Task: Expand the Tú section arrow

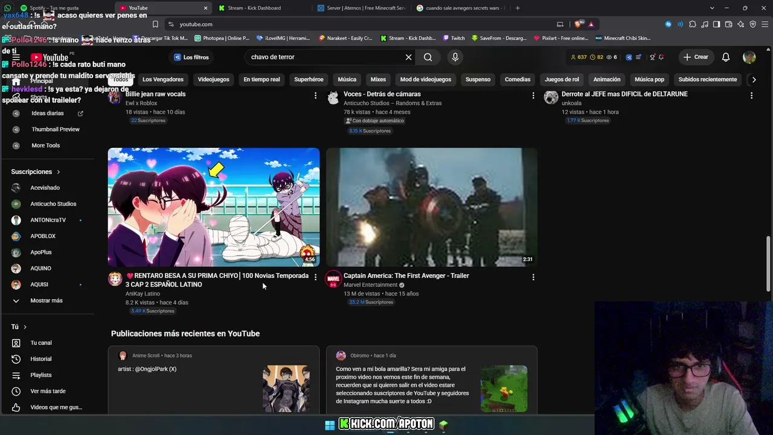Action: point(25,327)
